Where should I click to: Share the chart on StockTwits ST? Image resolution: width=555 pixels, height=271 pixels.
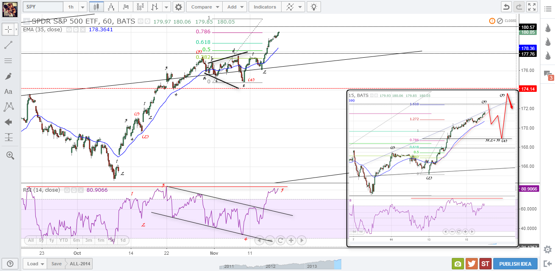485,264
